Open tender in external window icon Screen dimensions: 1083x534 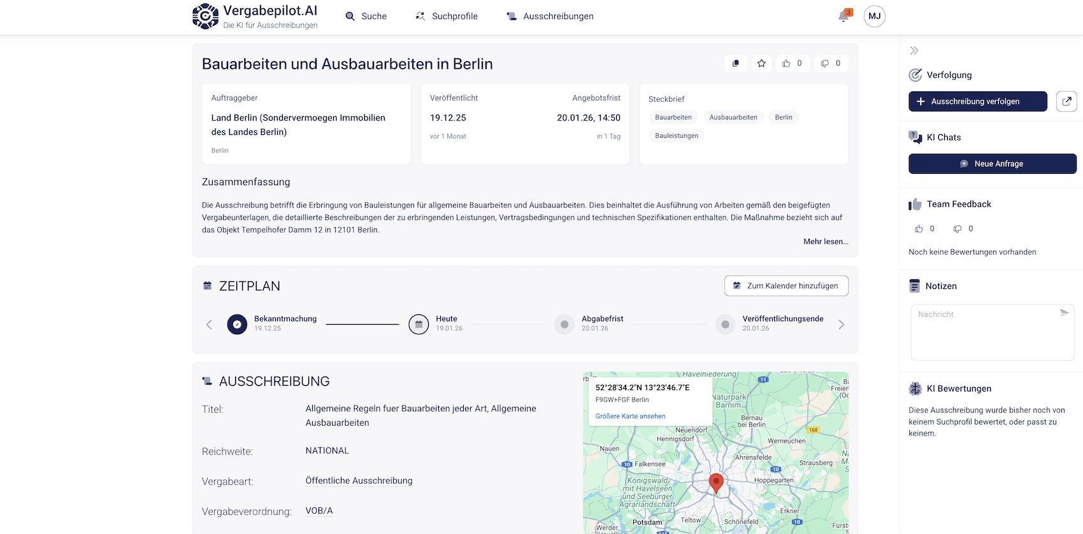tap(1066, 101)
